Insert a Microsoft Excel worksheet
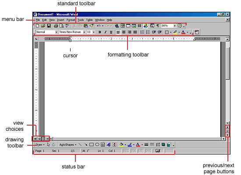This screenshot has height=175, width=241. click(134, 26)
